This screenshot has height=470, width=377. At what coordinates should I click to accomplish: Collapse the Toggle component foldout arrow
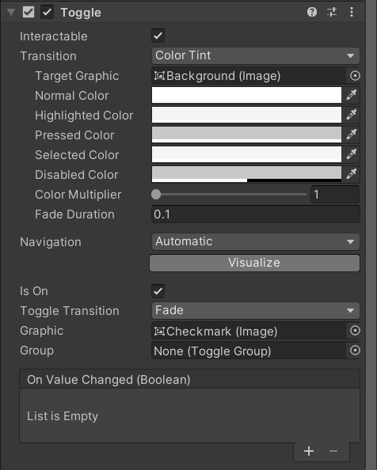[11, 13]
